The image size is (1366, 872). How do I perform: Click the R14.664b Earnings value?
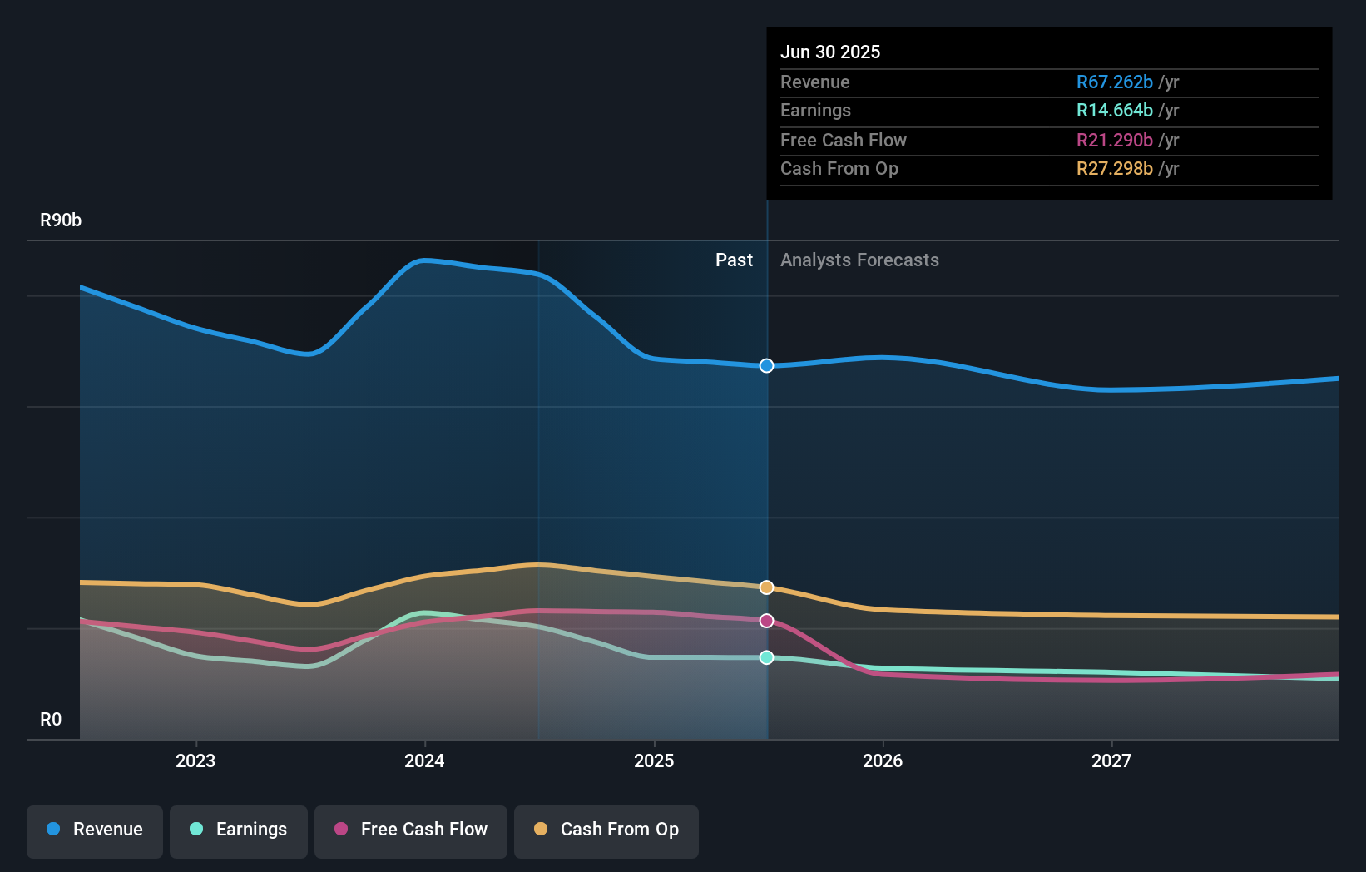[x=1114, y=110]
